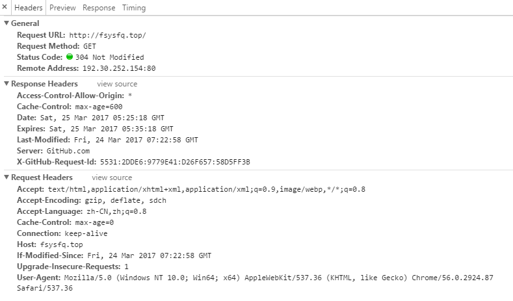View source of Request Headers
The image size is (513, 301).
(112, 177)
